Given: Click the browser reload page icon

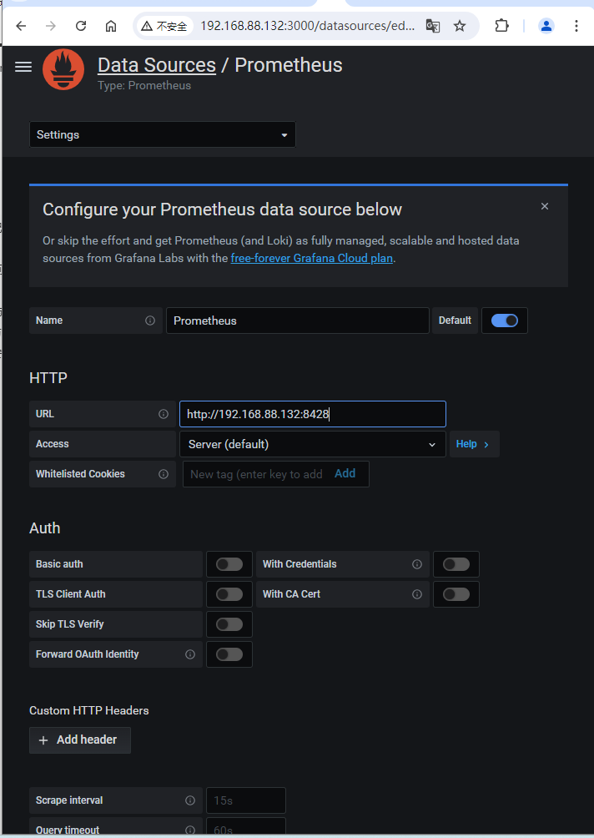Looking at the screenshot, I should point(81,26).
